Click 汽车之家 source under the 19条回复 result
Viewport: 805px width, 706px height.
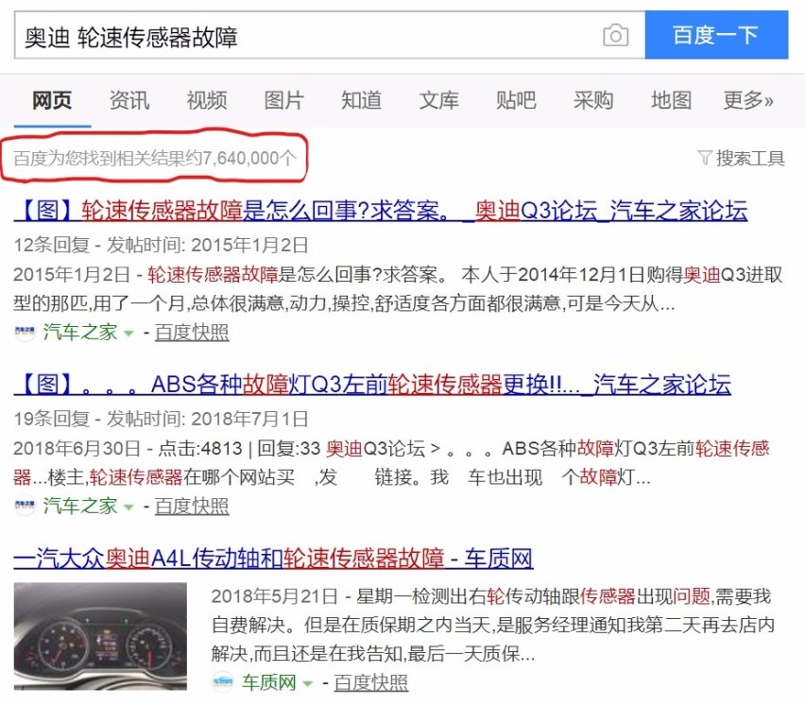[80, 506]
